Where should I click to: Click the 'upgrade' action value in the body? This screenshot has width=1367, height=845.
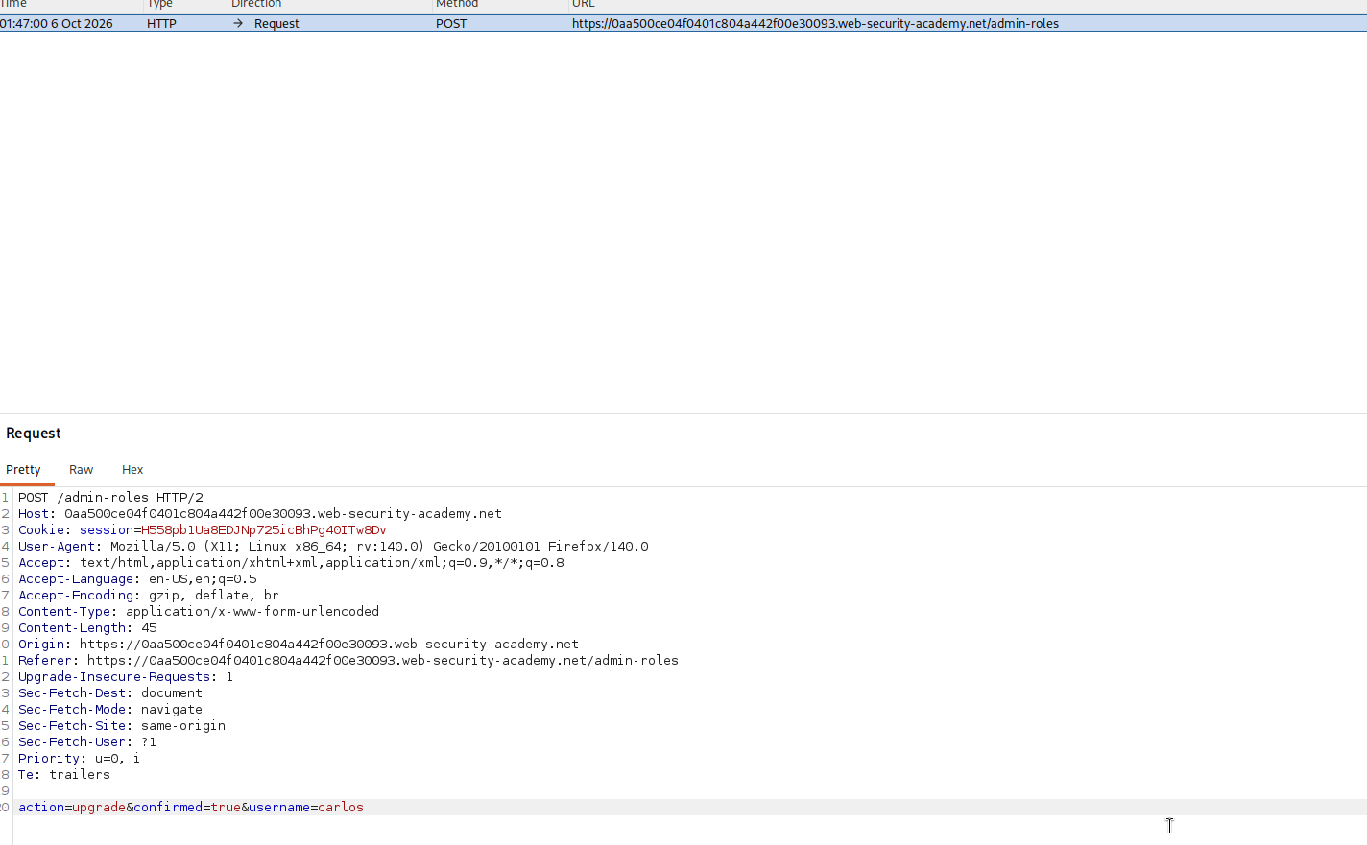99,808
